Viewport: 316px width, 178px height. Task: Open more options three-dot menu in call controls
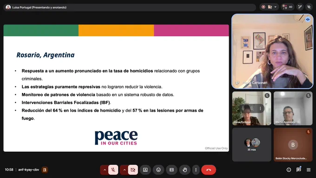coord(196,170)
